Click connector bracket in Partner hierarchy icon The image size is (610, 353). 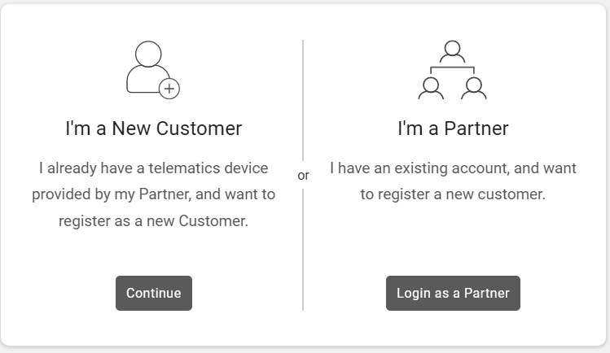tap(452, 70)
